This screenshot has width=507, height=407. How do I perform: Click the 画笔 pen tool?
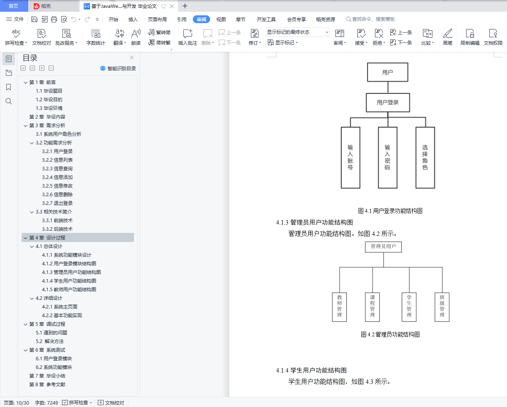tap(448, 37)
